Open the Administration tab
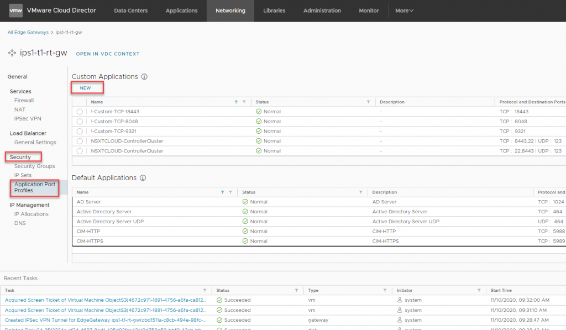 pos(322,11)
